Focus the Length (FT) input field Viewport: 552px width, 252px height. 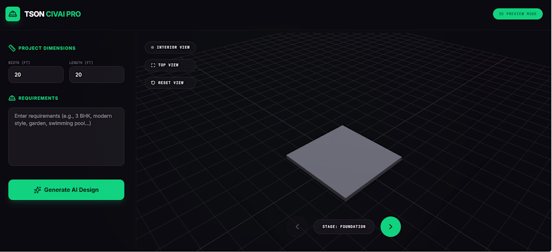97,75
